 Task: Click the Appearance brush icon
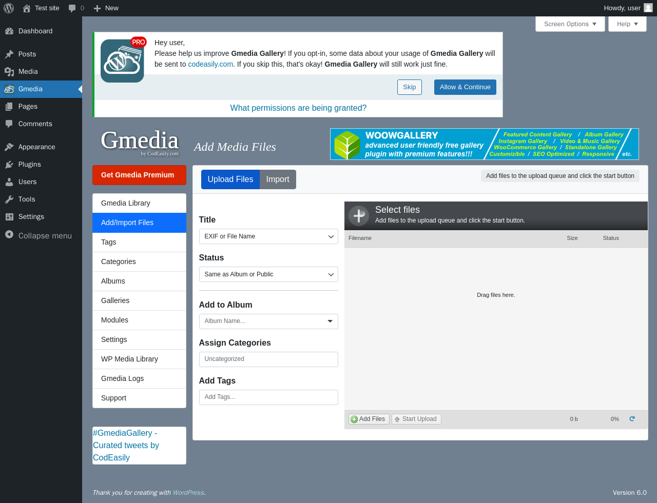pos(9,147)
